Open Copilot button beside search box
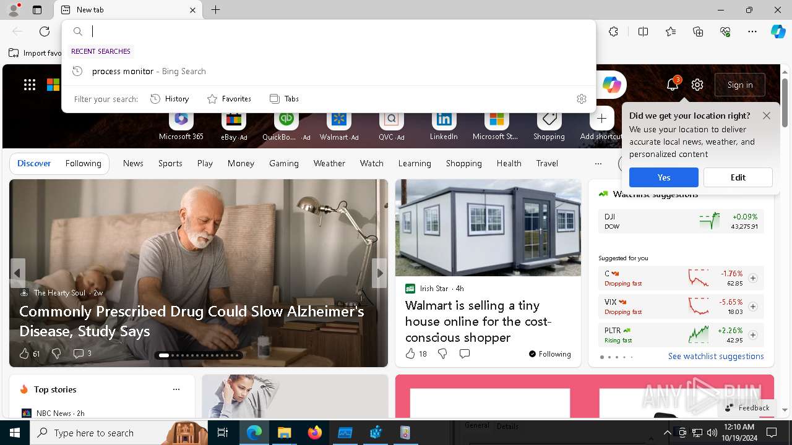This screenshot has height=445, width=792. click(611, 85)
